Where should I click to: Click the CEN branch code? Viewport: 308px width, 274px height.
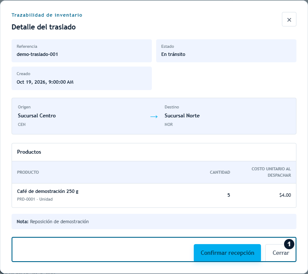pos(22,125)
